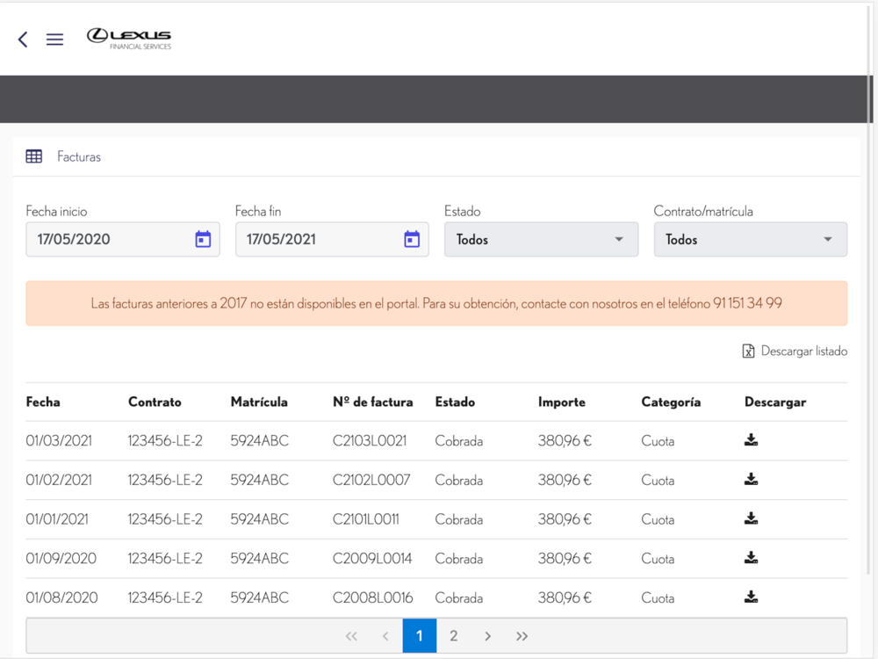Image resolution: width=878 pixels, height=659 pixels.
Task: Select page 2 in pagination
Action: [x=454, y=636]
